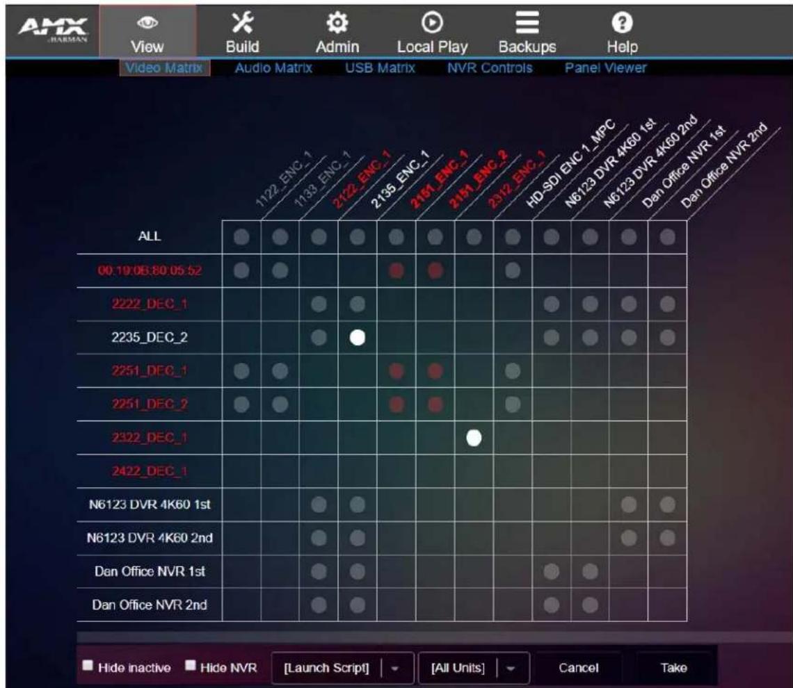This screenshot has height=688, width=793.
Task: Enable the Hide inactive checkbox
Action: [x=88, y=665]
